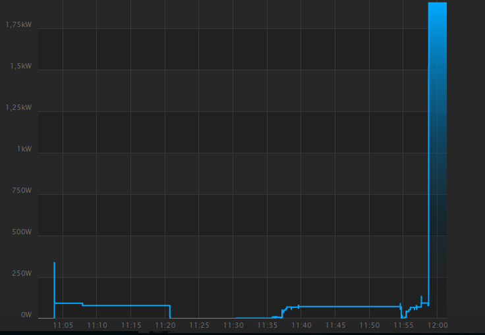Click the 11:20 time axis label
This screenshot has width=485, height=335.
click(165, 325)
